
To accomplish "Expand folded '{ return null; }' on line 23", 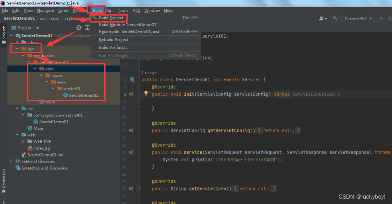I will [255, 189].
